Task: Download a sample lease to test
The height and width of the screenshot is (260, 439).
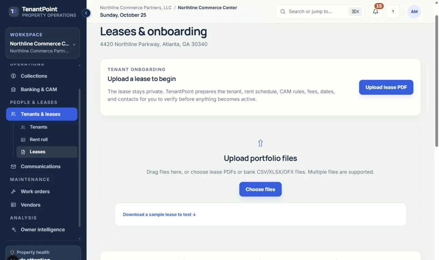Action: pyautogui.click(x=159, y=215)
